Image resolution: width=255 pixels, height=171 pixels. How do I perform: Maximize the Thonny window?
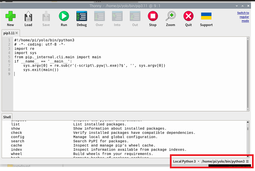coord(242,6)
